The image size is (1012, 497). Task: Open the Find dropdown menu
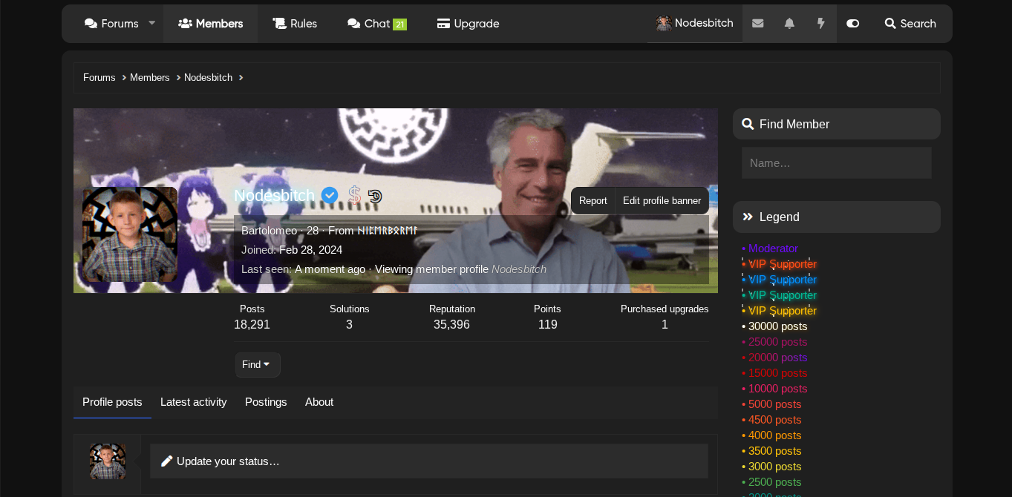[x=257, y=364]
